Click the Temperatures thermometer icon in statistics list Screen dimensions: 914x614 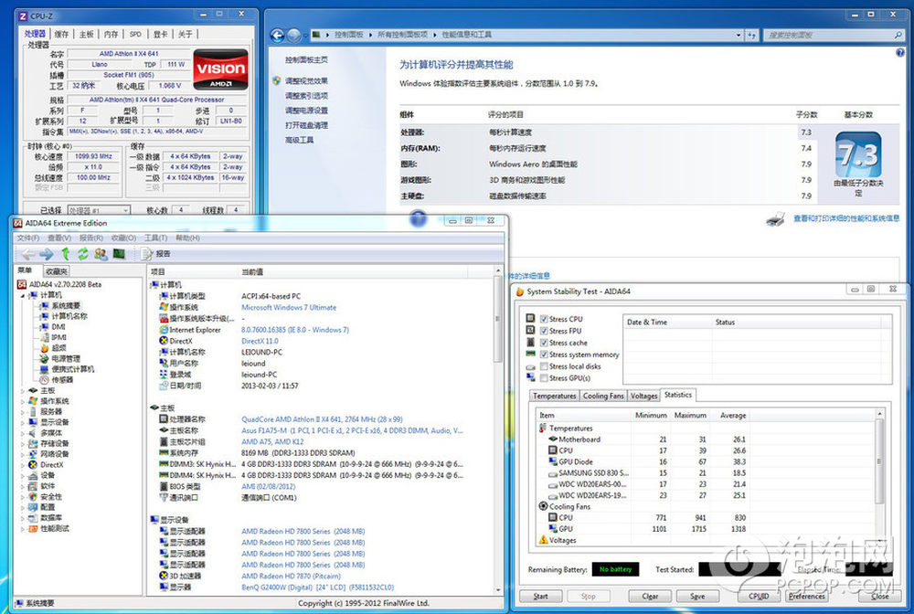click(x=543, y=429)
